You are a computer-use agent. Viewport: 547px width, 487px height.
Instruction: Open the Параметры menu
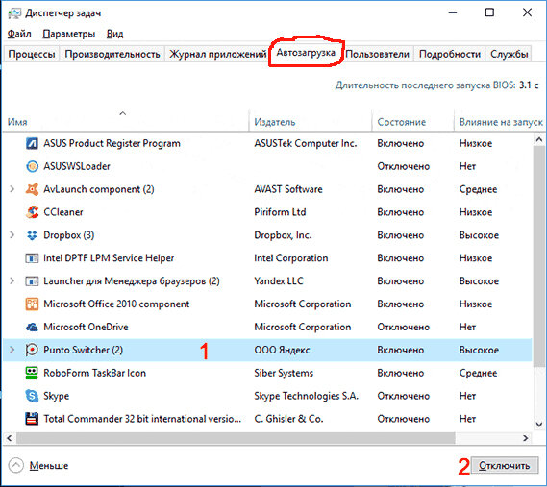pyautogui.click(x=68, y=34)
